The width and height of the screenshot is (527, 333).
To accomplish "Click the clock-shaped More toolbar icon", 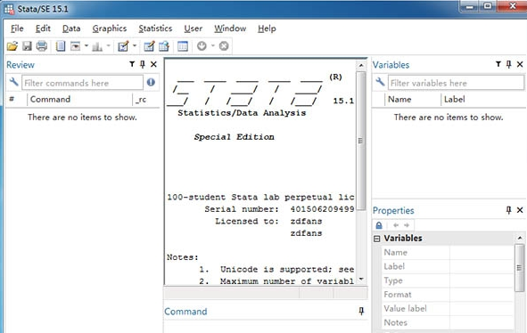I will (x=202, y=46).
